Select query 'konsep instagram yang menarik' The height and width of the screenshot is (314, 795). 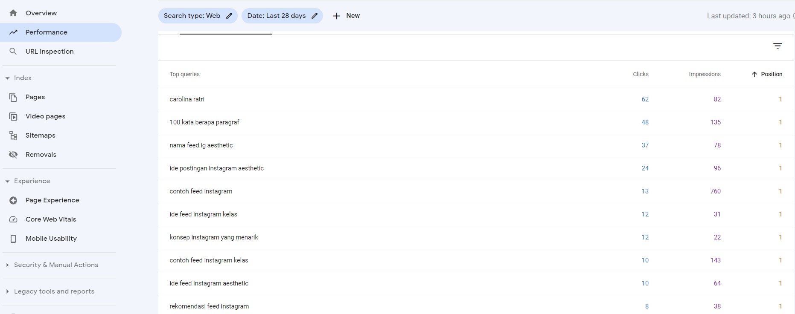[x=214, y=237]
